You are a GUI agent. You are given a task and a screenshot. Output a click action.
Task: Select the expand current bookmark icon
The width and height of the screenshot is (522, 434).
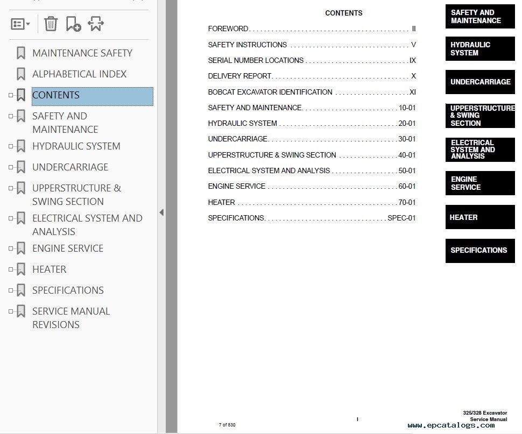point(96,24)
